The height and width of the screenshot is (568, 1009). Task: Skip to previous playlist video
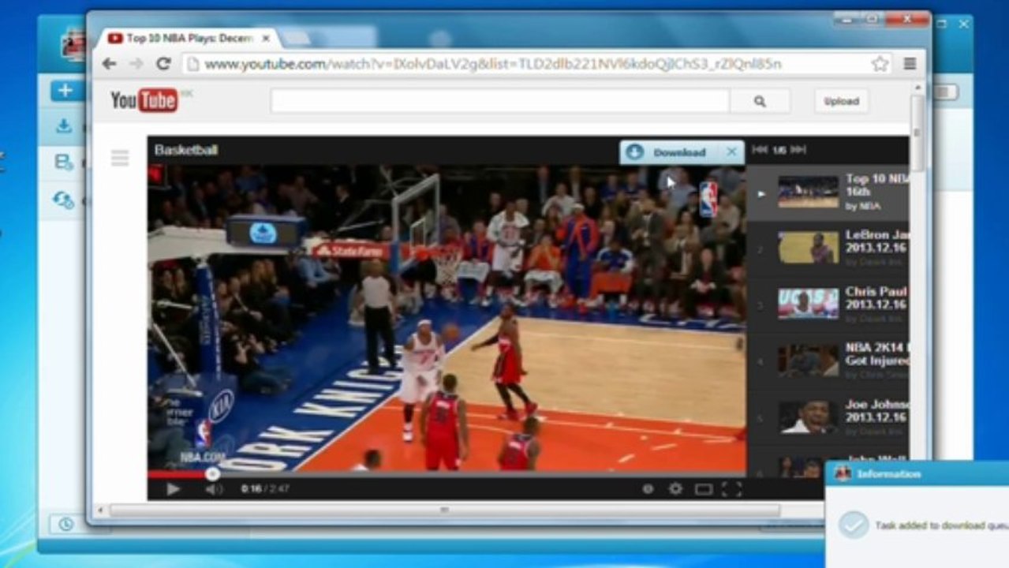tap(759, 150)
